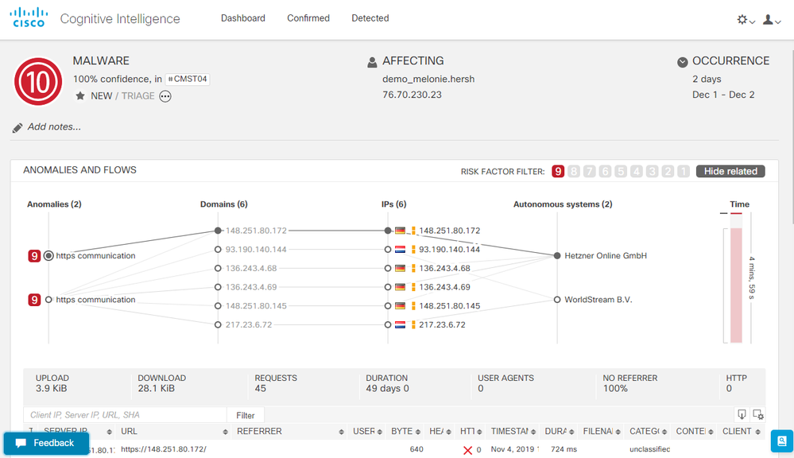Click the pink time range bar
This screenshot has height=458, width=794.
pyautogui.click(x=736, y=285)
